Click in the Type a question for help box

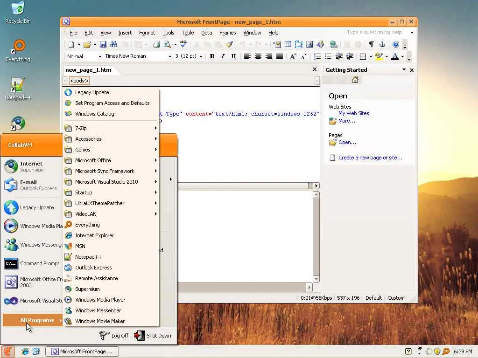(x=377, y=32)
